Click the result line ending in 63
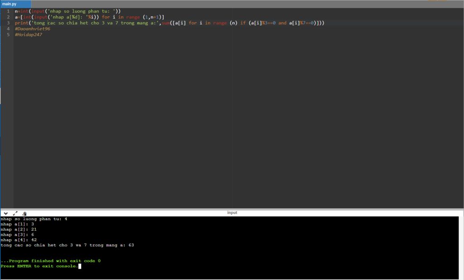 coord(67,245)
